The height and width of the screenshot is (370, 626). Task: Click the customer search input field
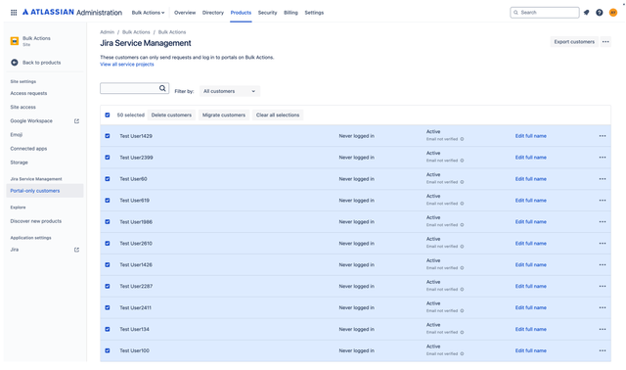(135, 88)
